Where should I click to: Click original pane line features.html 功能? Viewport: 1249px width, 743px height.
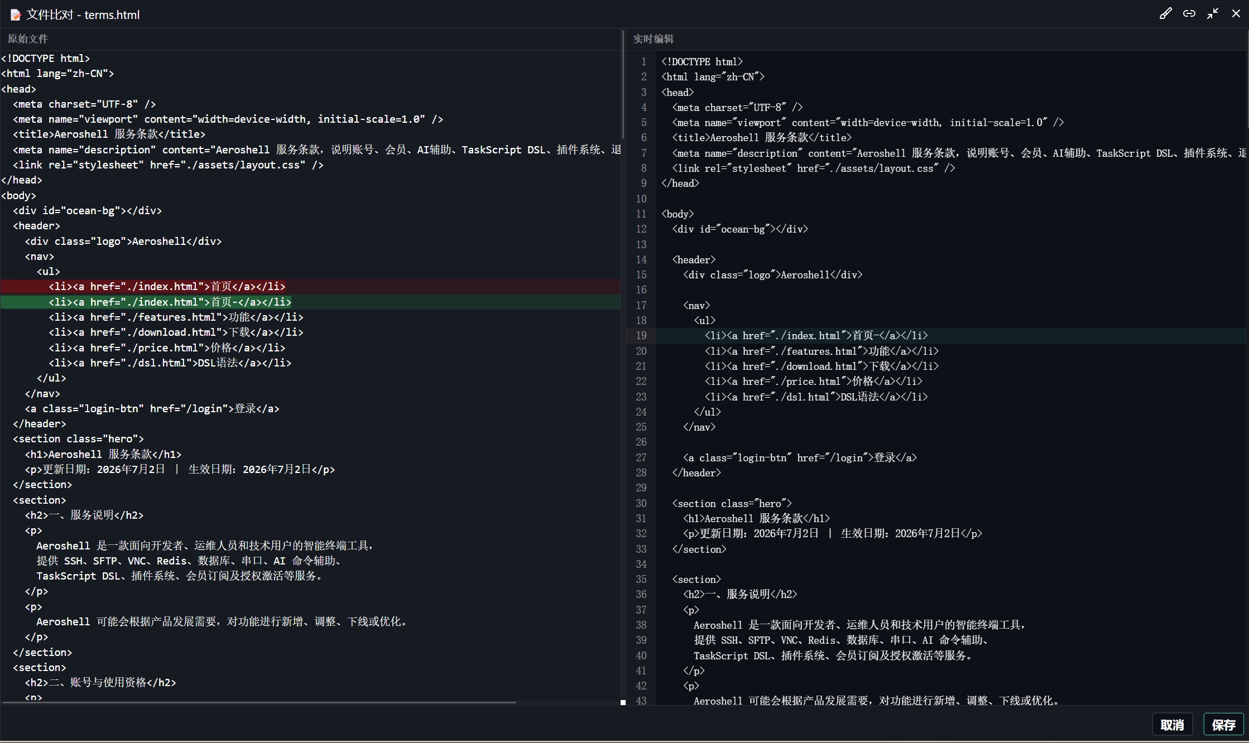[x=176, y=317]
